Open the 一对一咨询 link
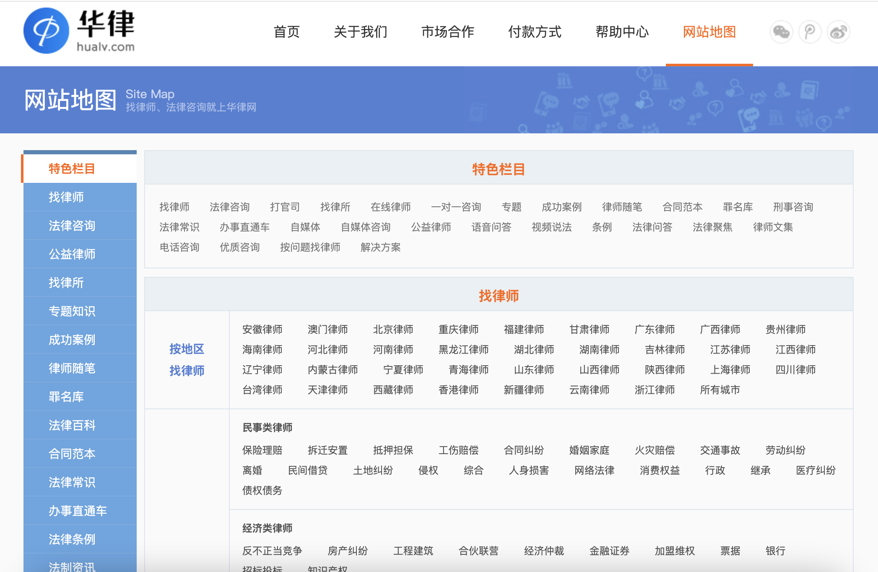This screenshot has width=878, height=572. coord(456,207)
